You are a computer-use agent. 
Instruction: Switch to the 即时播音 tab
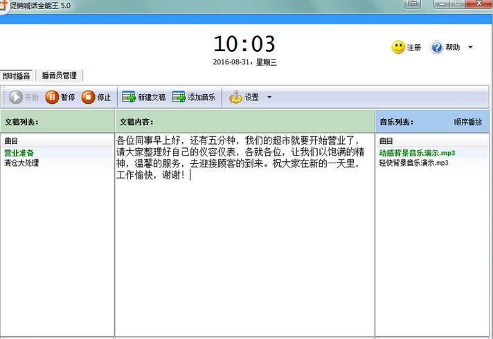(17, 75)
